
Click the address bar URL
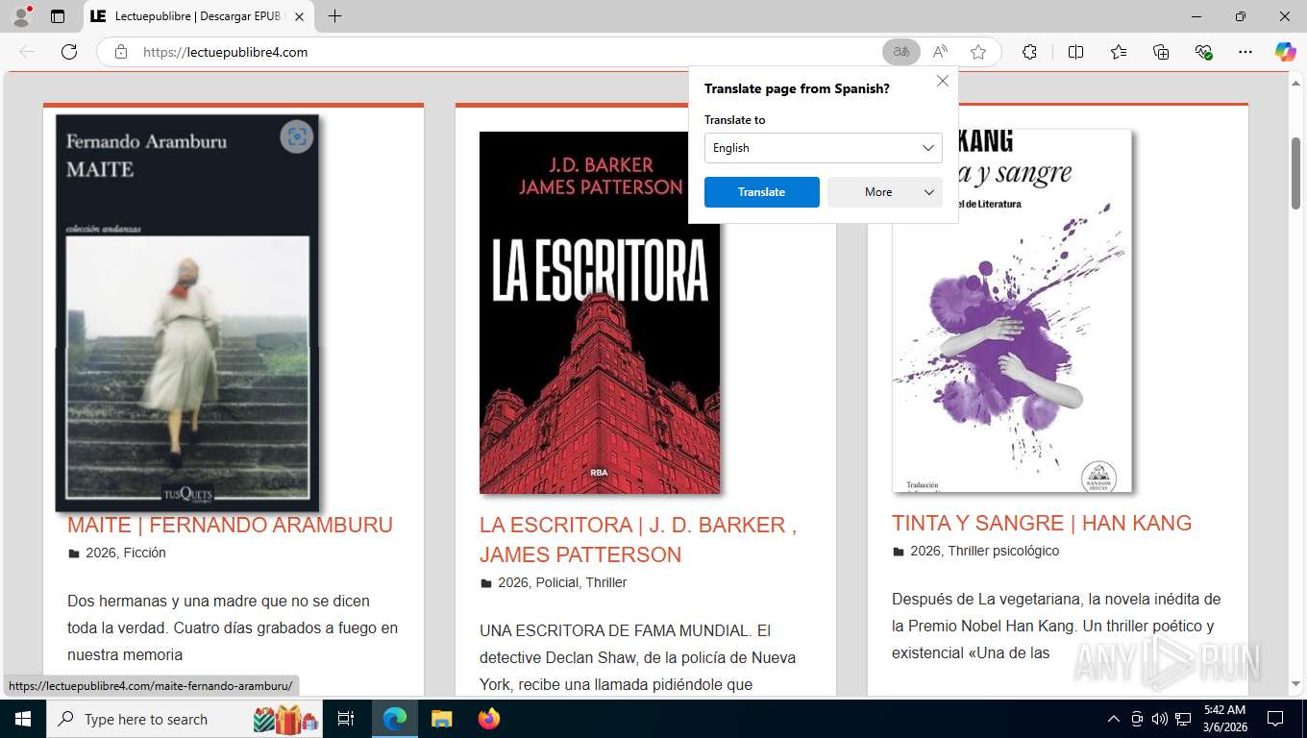(225, 52)
